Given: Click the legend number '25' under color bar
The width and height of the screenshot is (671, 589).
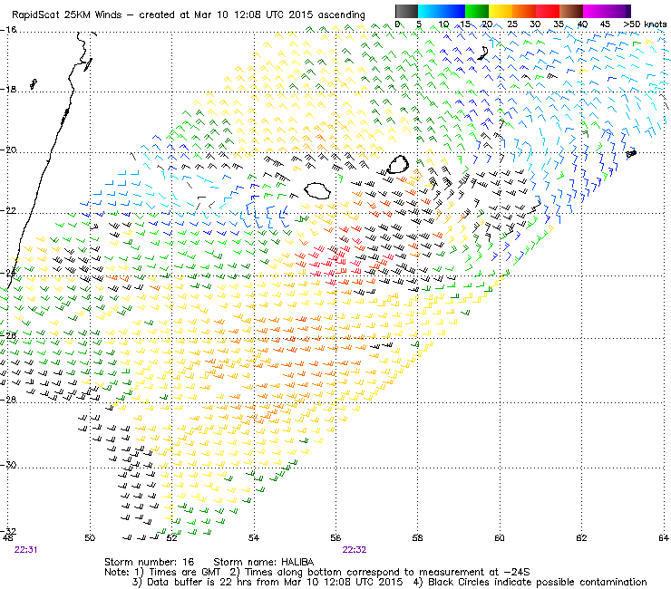Looking at the screenshot, I should [x=512, y=24].
